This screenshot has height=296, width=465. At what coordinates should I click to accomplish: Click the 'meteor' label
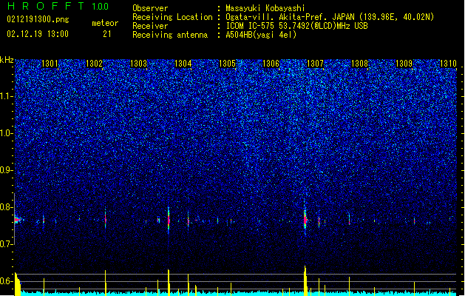(x=105, y=23)
